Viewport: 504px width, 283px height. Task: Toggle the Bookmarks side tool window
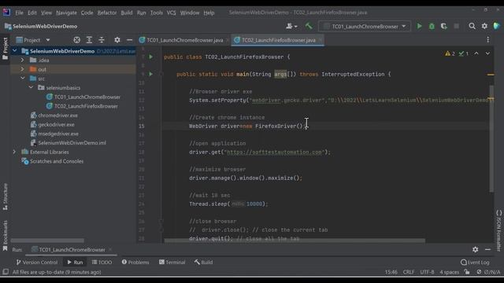6,235
